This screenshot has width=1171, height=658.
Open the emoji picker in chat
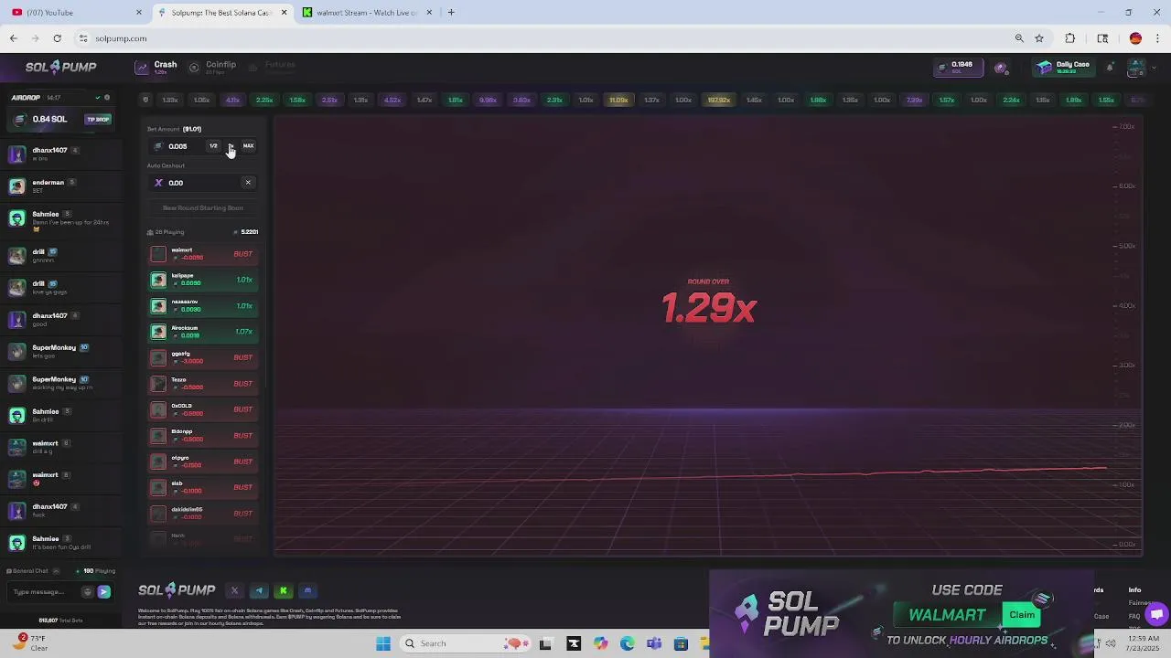[x=88, y=592]
